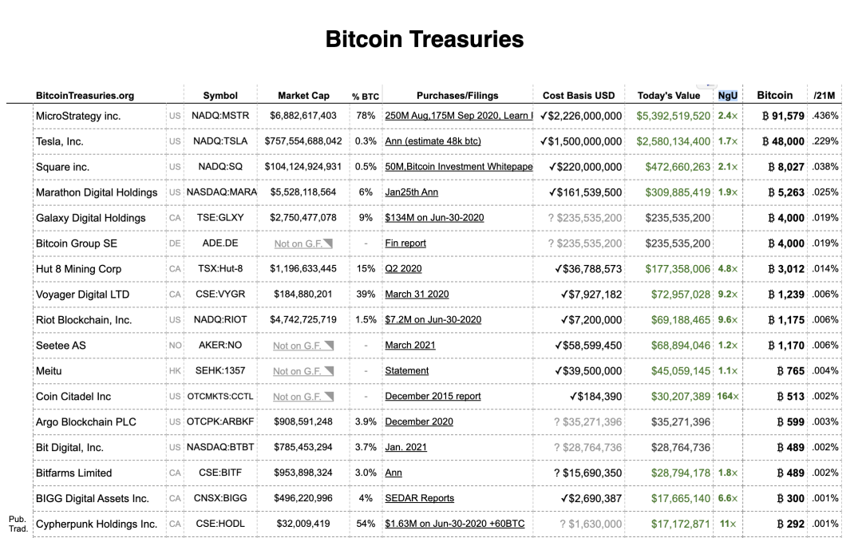This screenshot has height=538, width=862.
Task: Click the 'Pub. Trad.' row label
Action: tap(17, 524)
